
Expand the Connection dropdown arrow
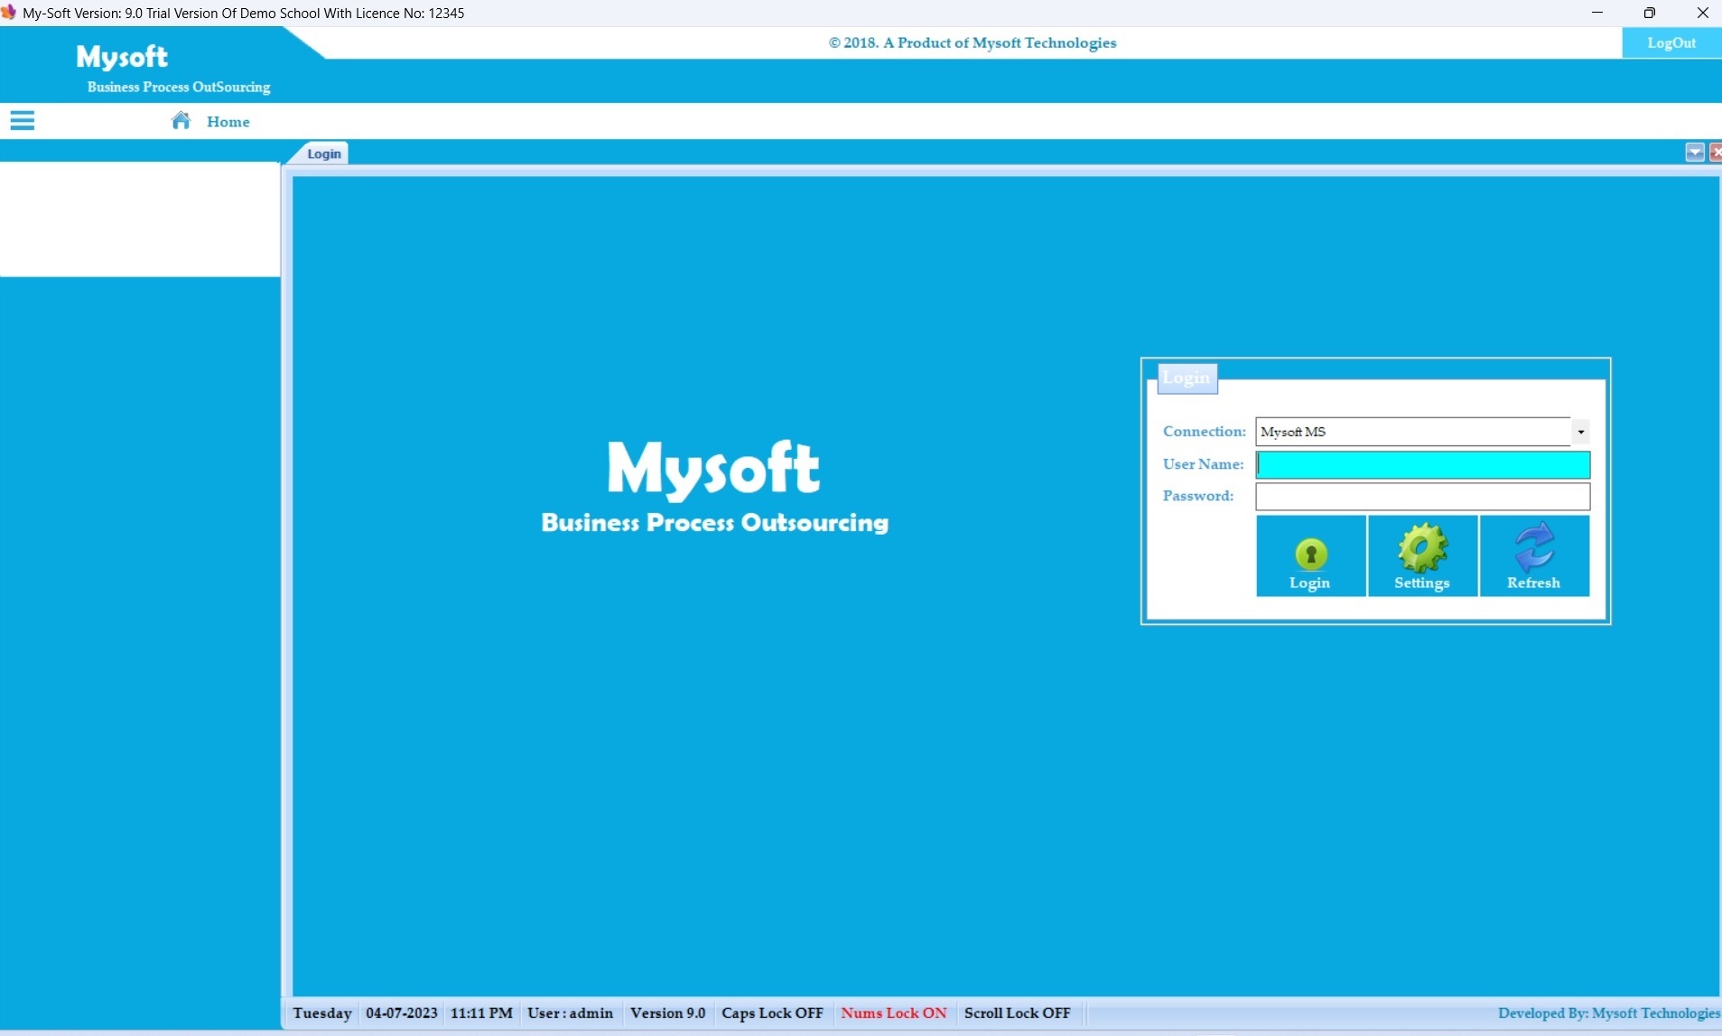[x=1580, y=432]
